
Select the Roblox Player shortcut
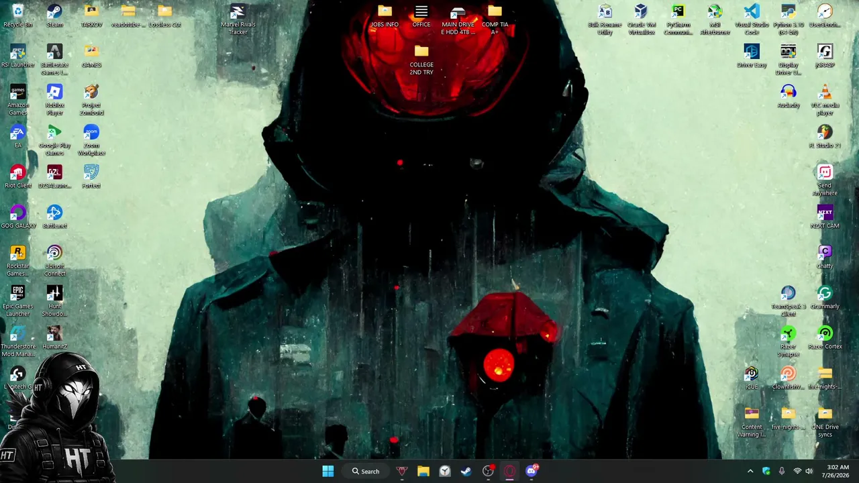tap(54, 100)
